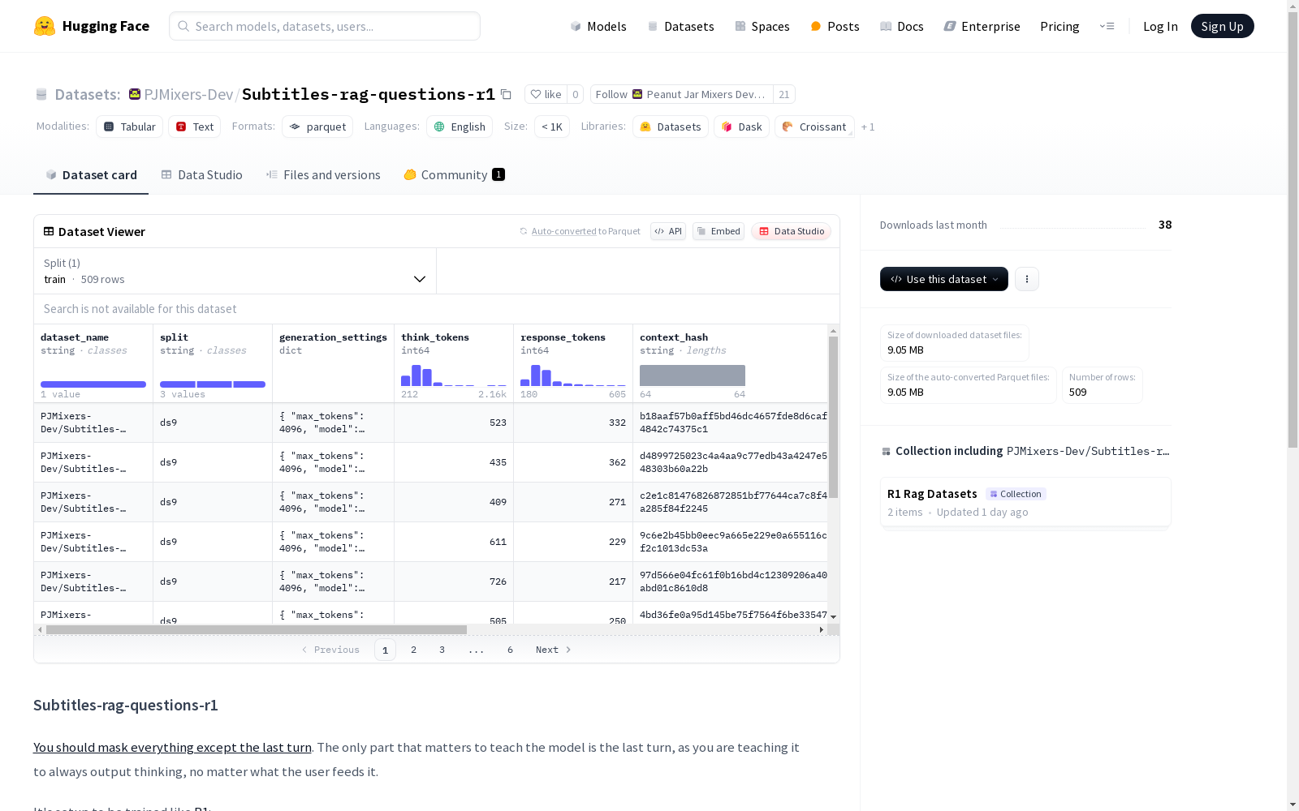The image size is (1299, 811).
Task: Click the response_tokens histogram bars
Action: (x=573, y=375)
